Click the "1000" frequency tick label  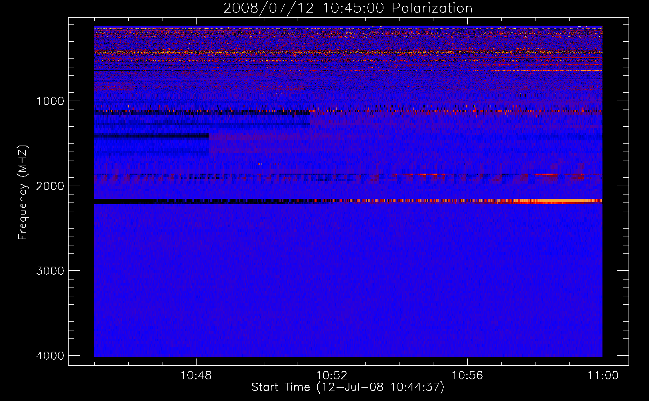click(x=50, y=101)
